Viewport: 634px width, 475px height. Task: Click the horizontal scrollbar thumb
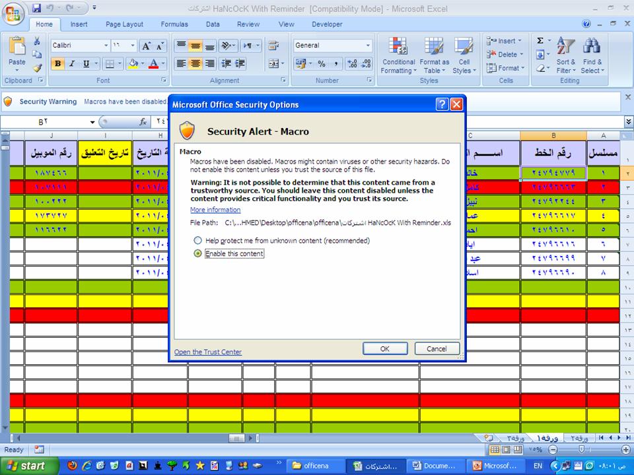pos(237,438)
